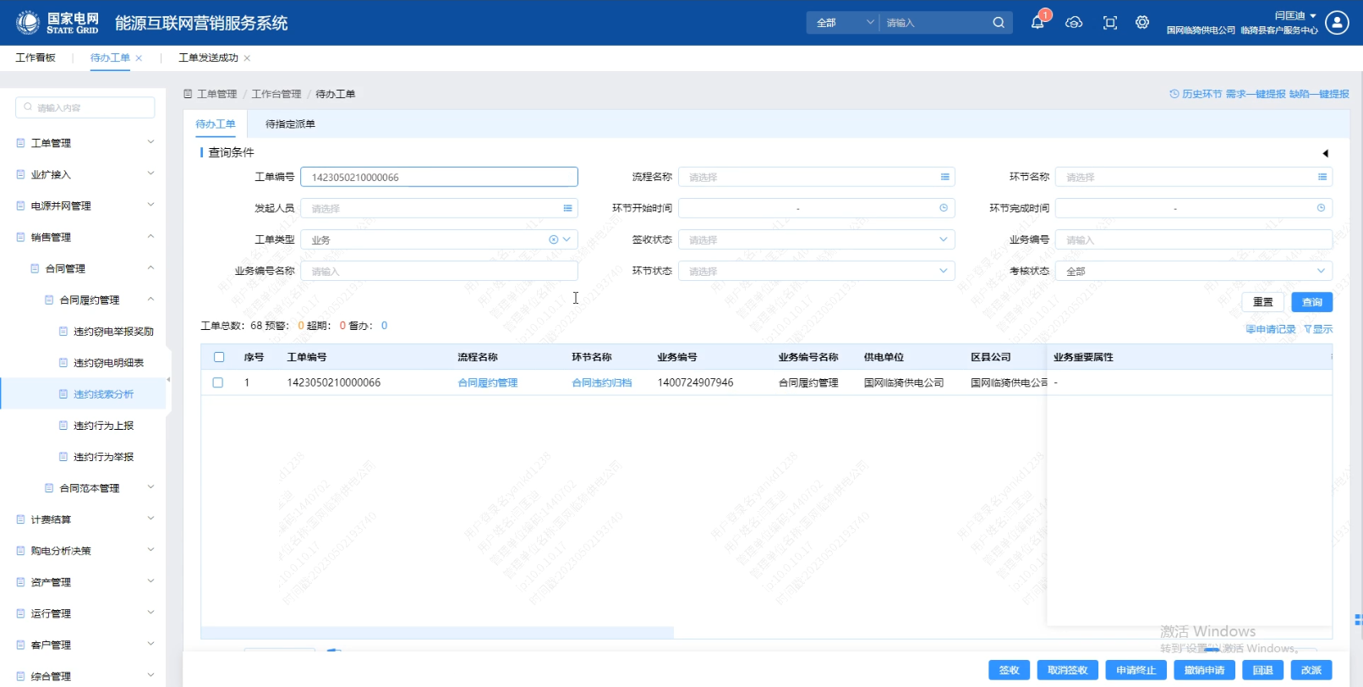This screenshot has width=1363, height=687.
Task: Check the row 1 work order checkbox
Action: tap(218, 382)
